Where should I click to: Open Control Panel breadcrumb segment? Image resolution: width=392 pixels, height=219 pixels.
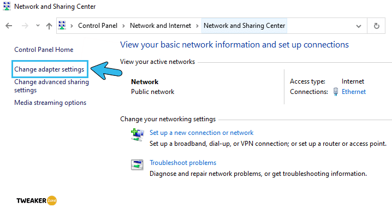[x=98, y=26]
